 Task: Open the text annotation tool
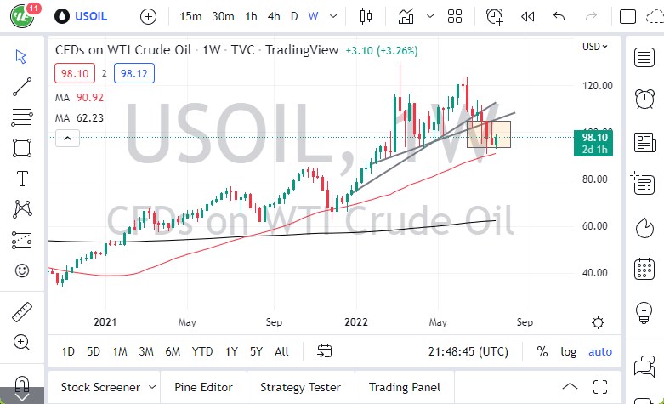[23, 179]
